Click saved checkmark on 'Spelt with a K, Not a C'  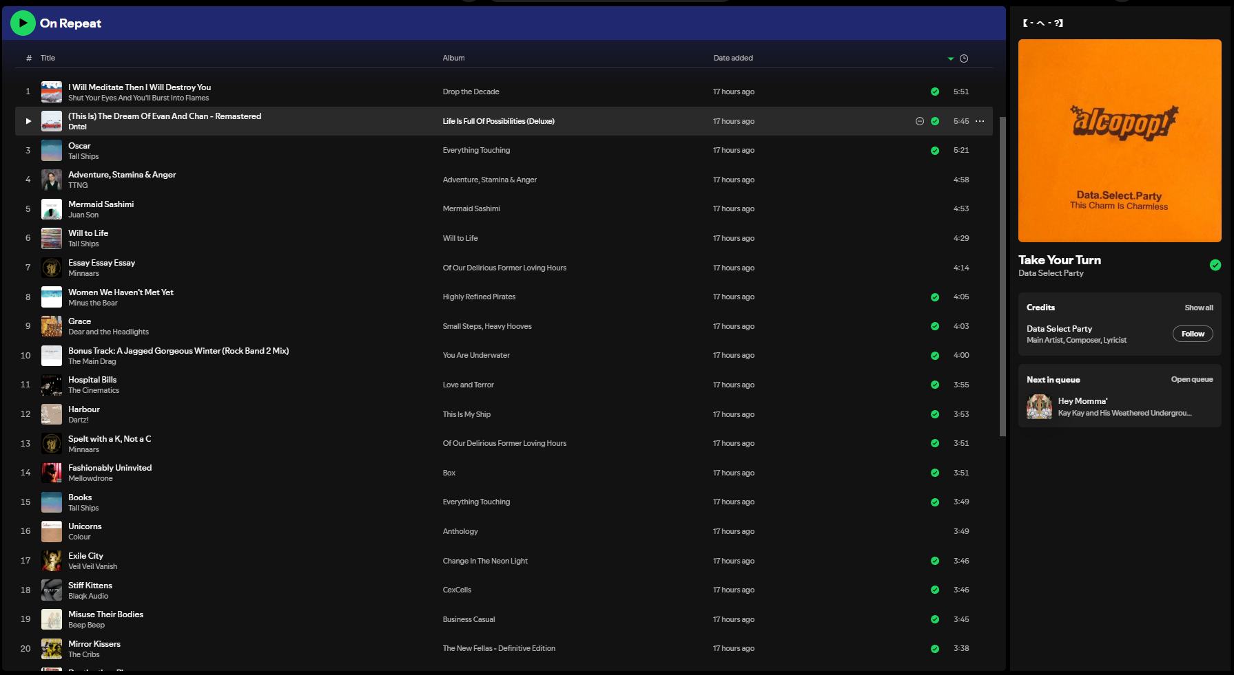[935, 443]
